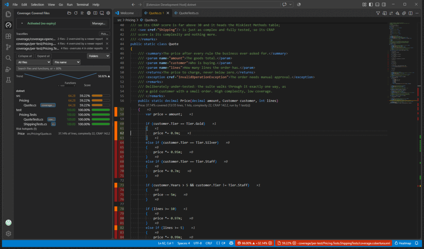Open the Price risk hotspot entry
The height and width of the screenshot is (249, 424).
click(x=63, y=134)
